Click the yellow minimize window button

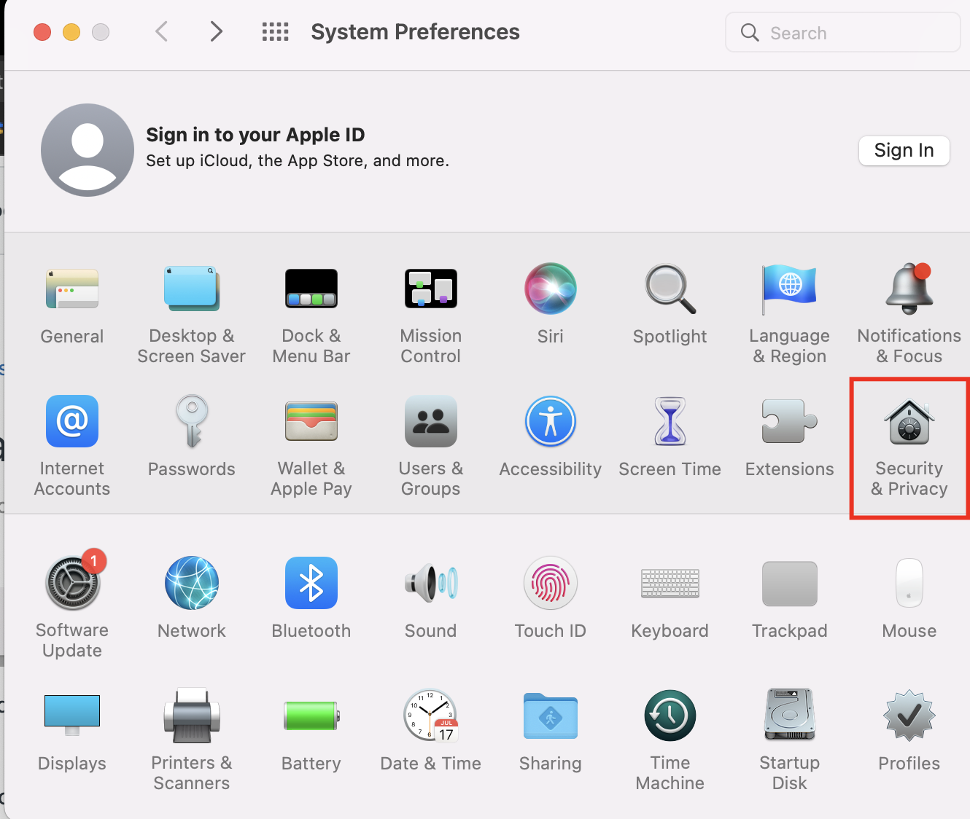point(71,32)
